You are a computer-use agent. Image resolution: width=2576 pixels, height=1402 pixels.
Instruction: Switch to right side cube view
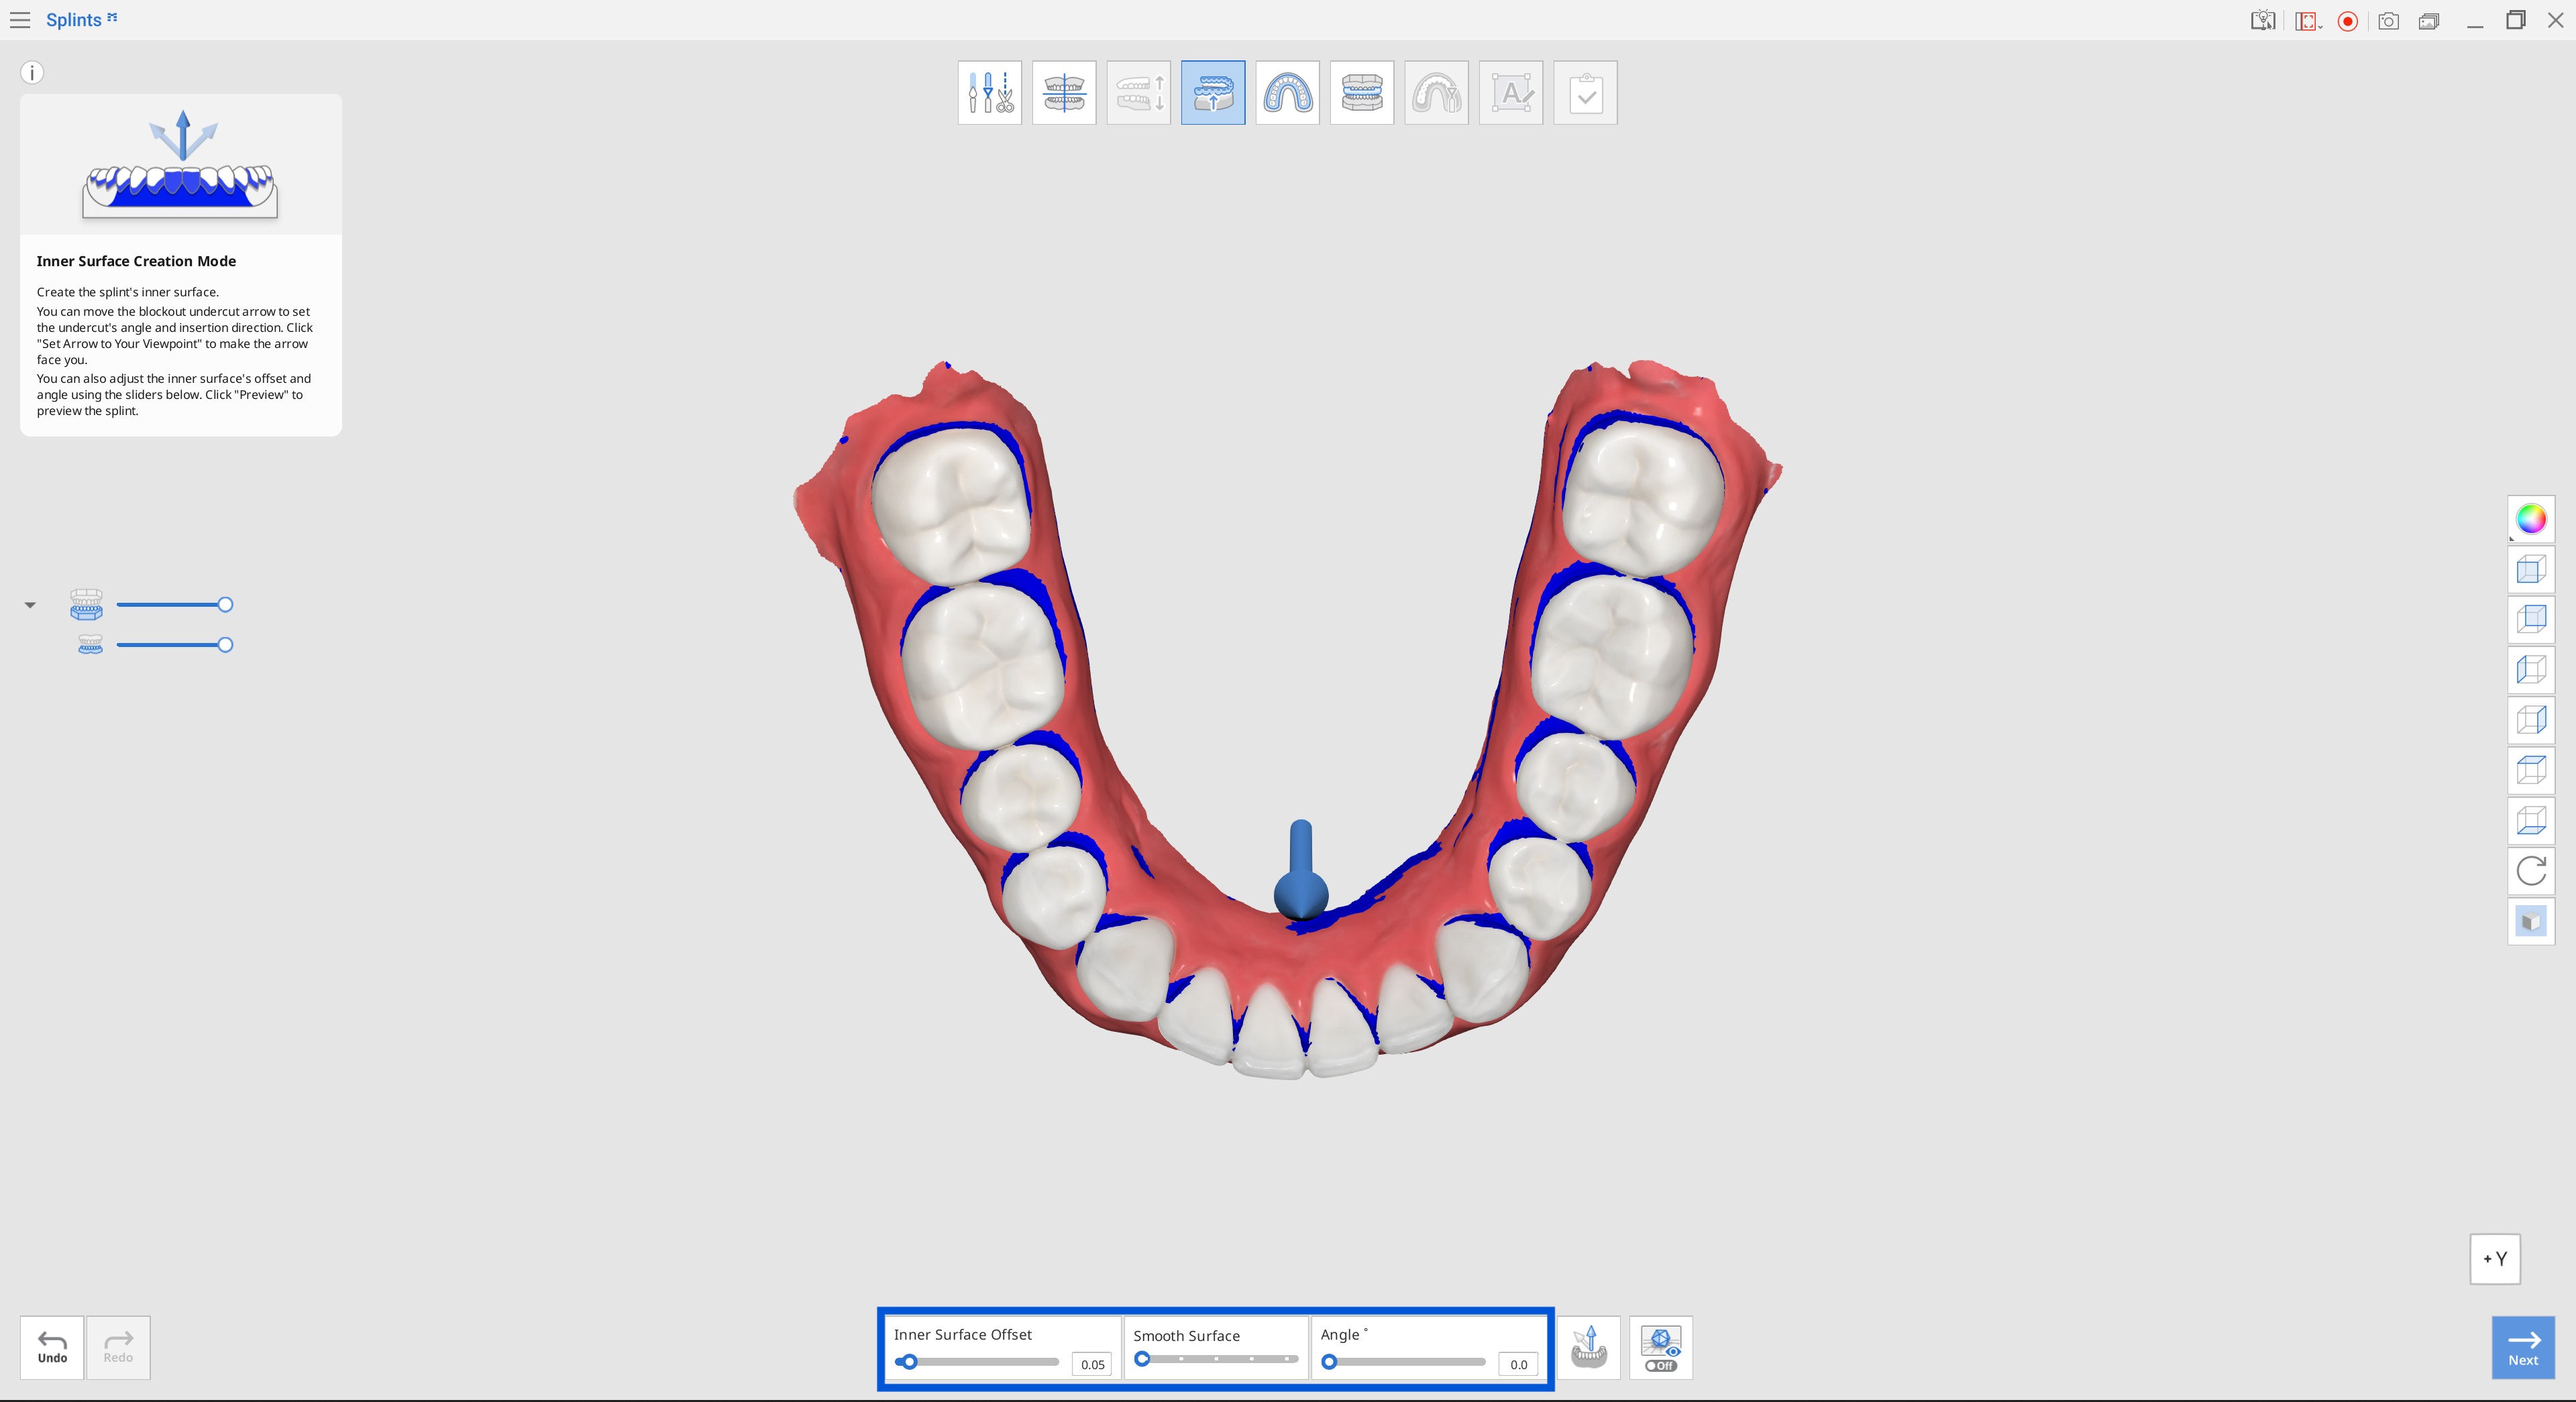(2530, 721)
